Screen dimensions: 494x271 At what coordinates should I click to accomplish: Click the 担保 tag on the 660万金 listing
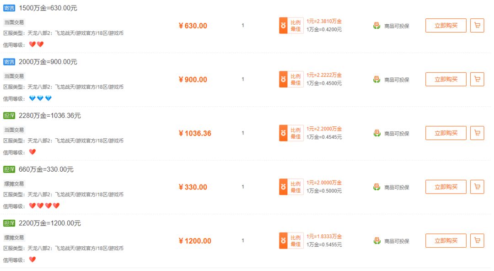tap(9, 169)
